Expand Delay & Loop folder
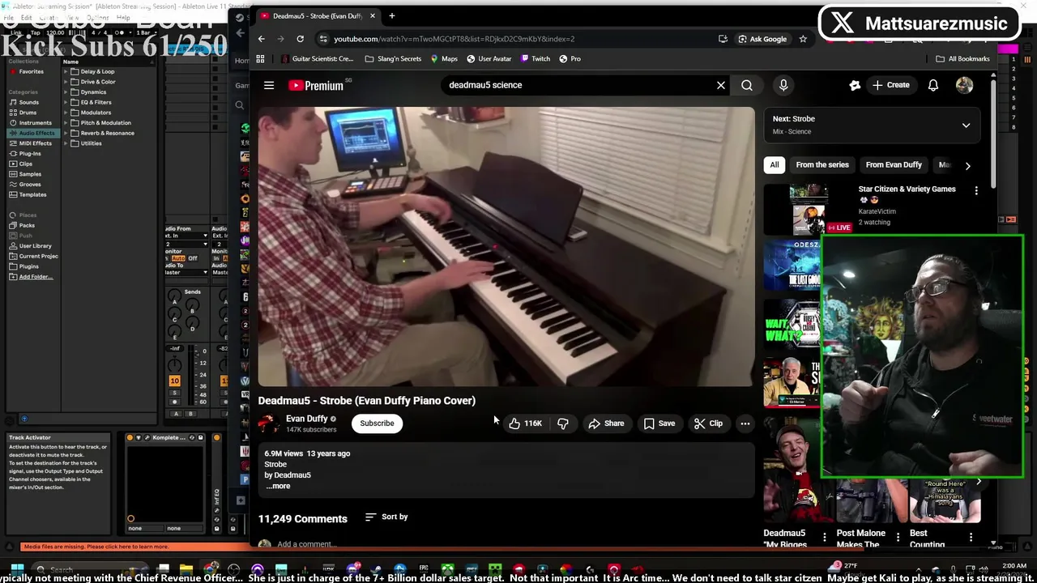The width and height of the screenshot is (1037, 583). coord(66,71)
